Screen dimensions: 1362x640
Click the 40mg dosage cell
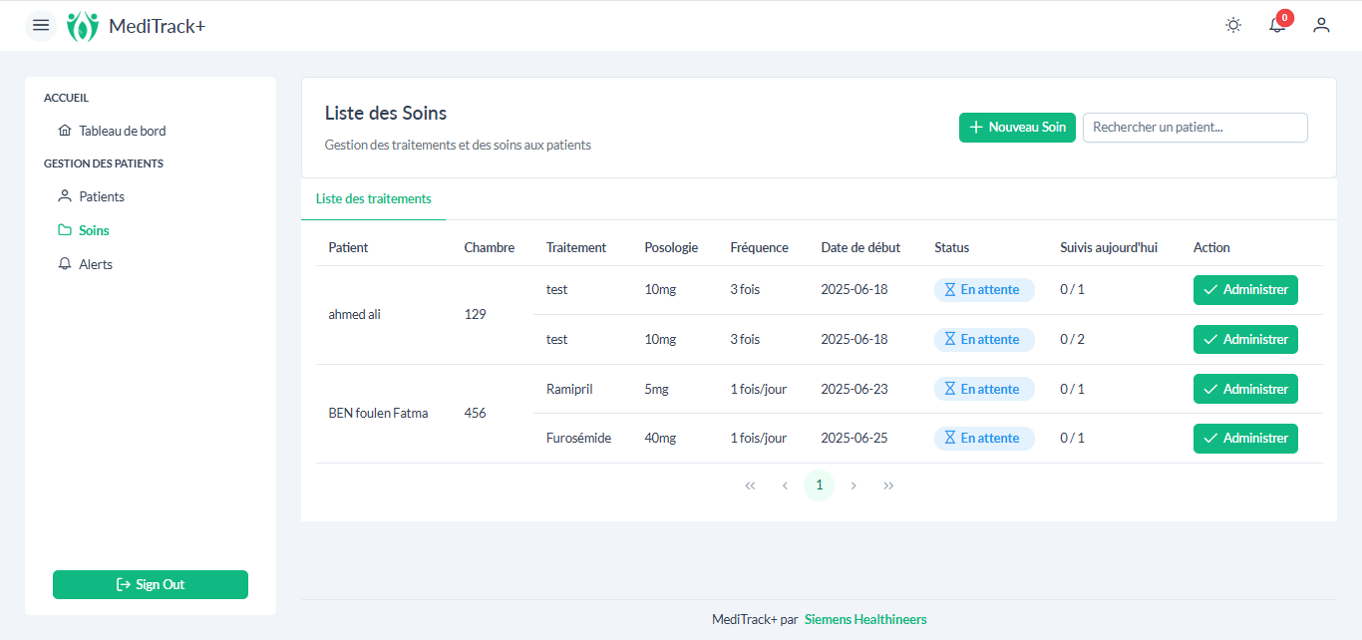[x=661, y=439]
